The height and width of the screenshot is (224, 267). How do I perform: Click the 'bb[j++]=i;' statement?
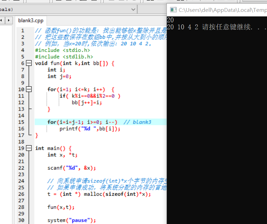[87, 103]
